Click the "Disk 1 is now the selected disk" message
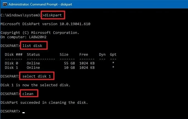 click(x=36, y=85)
